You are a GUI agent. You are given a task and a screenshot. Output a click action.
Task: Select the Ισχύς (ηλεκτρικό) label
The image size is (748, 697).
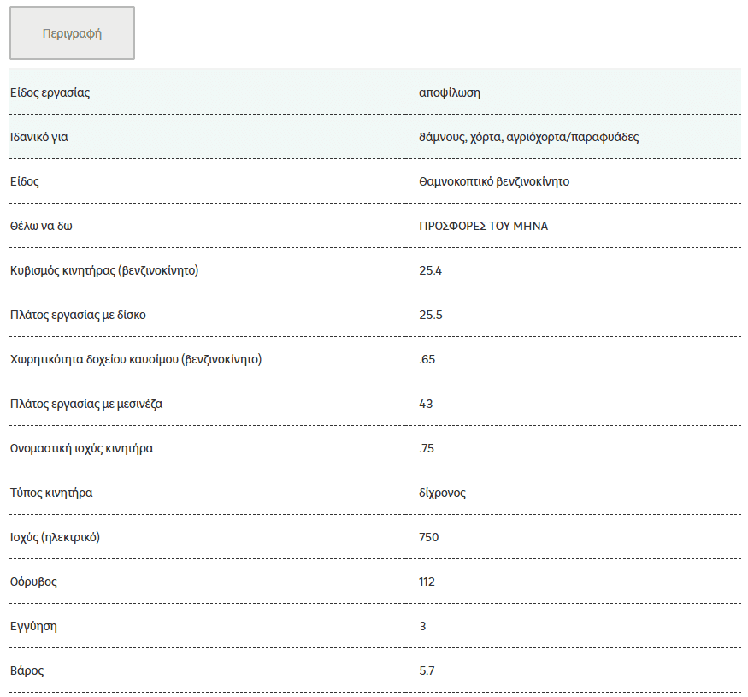55,538
